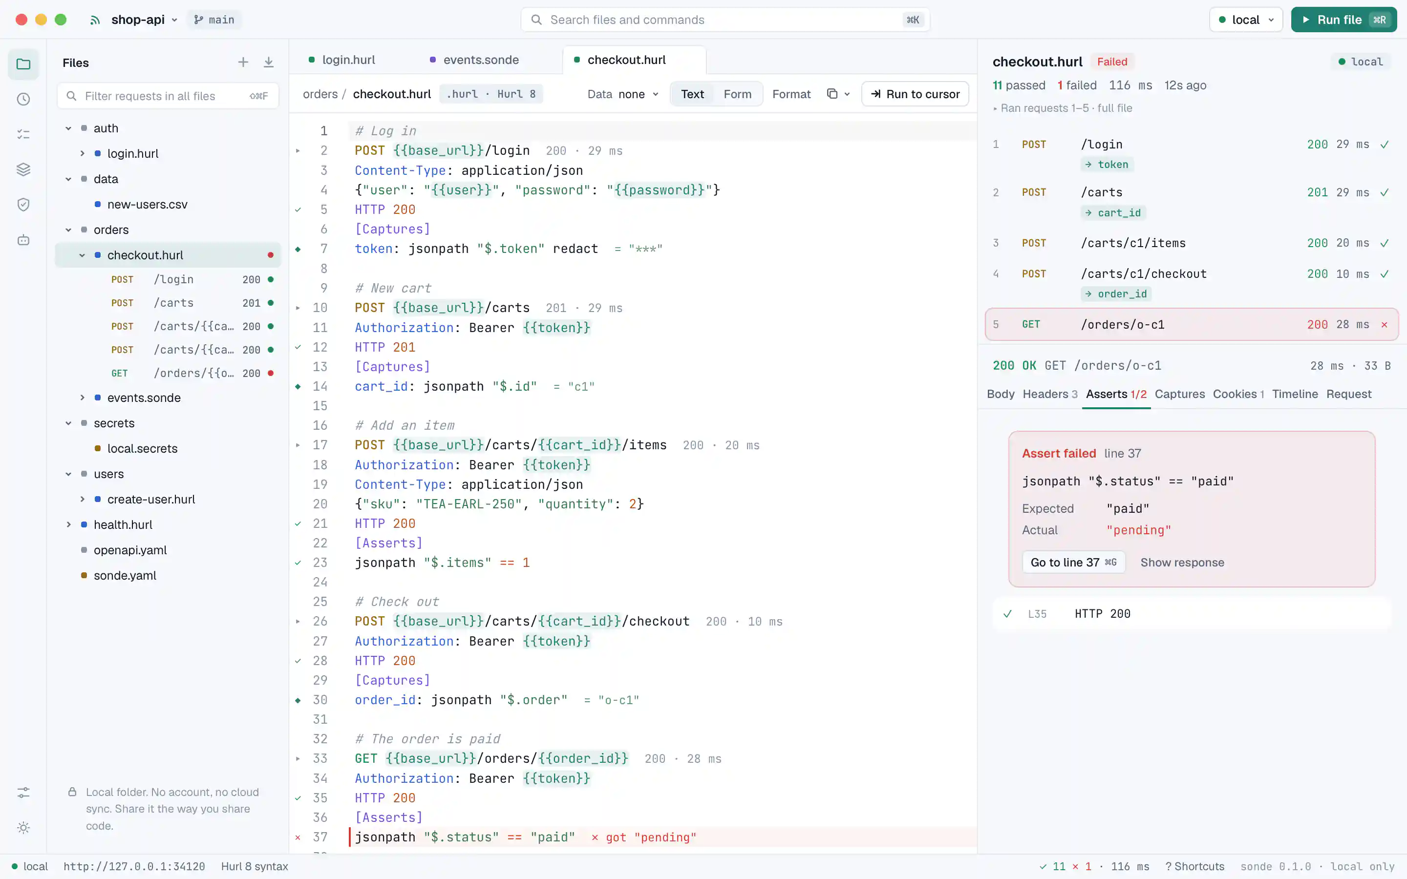Click the Format button
This screenshot has width=1407, height=879.
click(791, 94)
